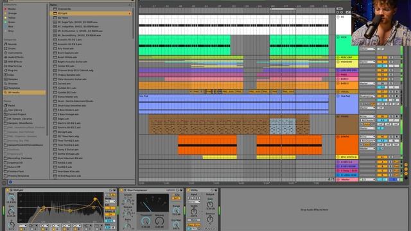Image resolution: width=411 pixels, height=231 pixels.
Task: Select the highlighted PIANO clip section
Action: click(x=283, y=126)
